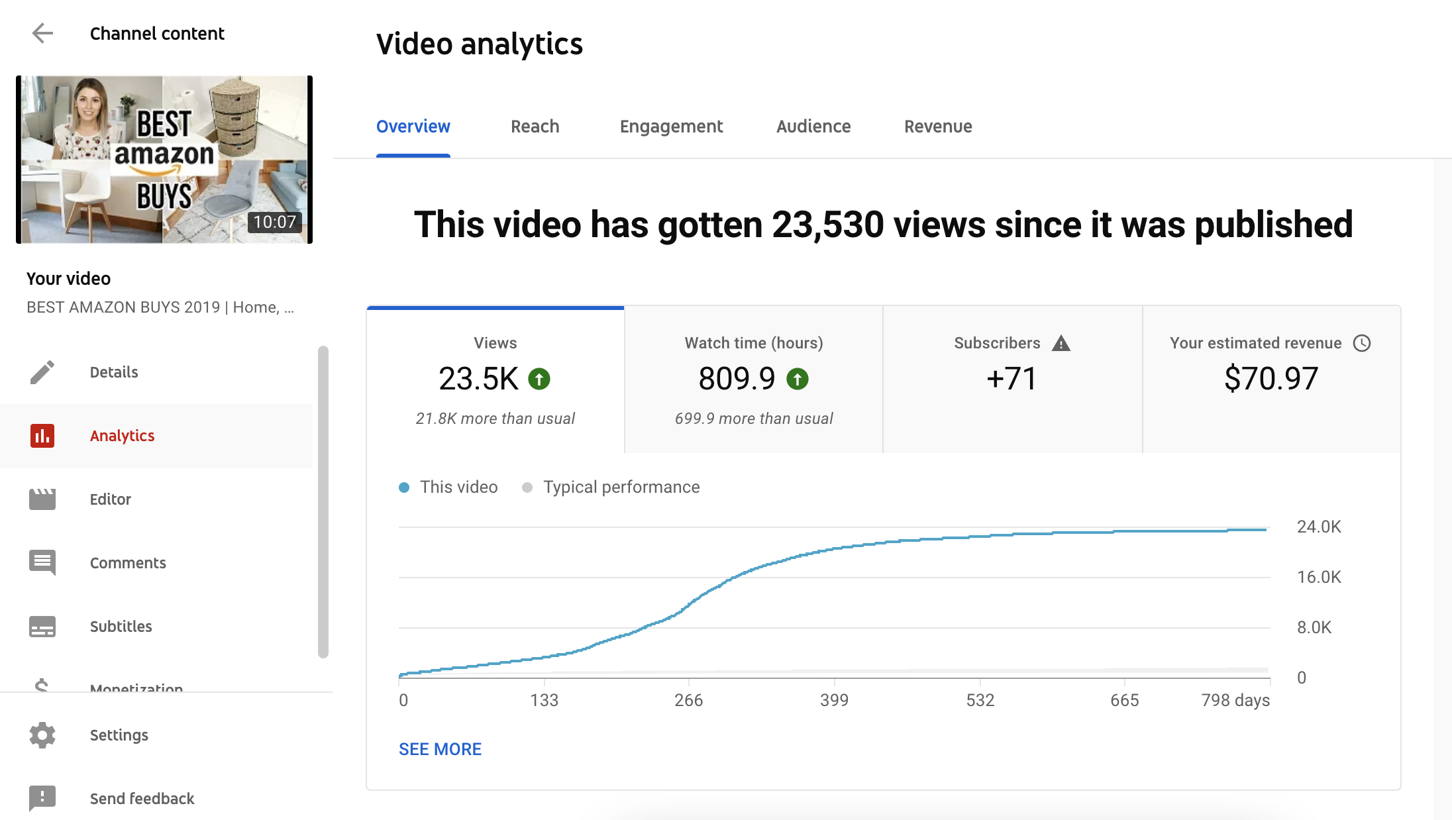Screen dimensions: 1452x820
Task: Switch to the Revenue tab
Action: coord(938,127)
